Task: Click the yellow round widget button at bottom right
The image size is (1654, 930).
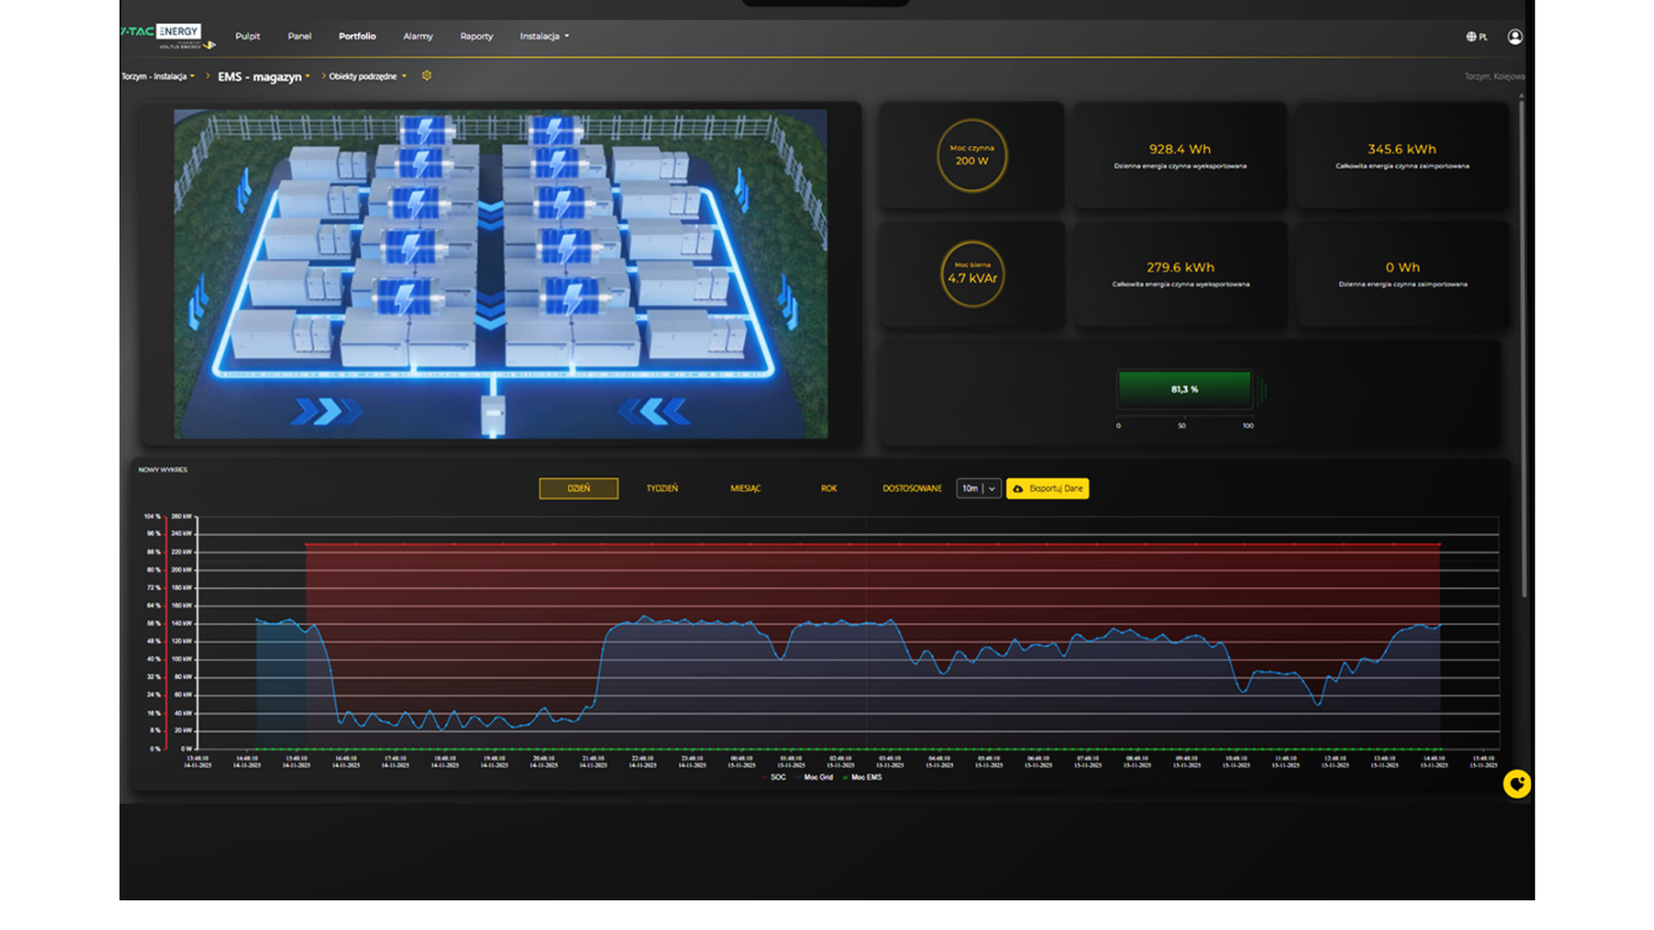Action: tap(1516, 784)
